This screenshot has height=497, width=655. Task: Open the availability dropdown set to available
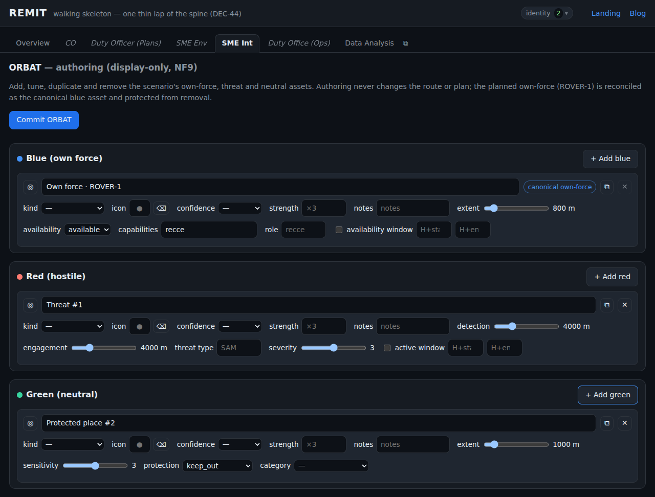pos(88,230)
